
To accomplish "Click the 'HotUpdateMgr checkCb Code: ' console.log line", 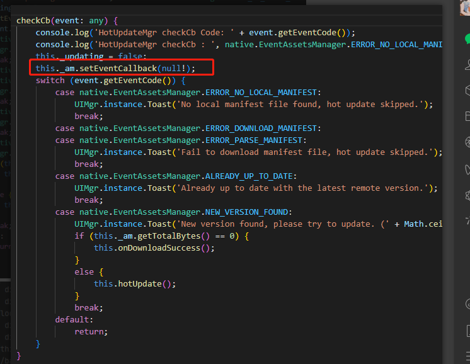I will coord(195,33).
